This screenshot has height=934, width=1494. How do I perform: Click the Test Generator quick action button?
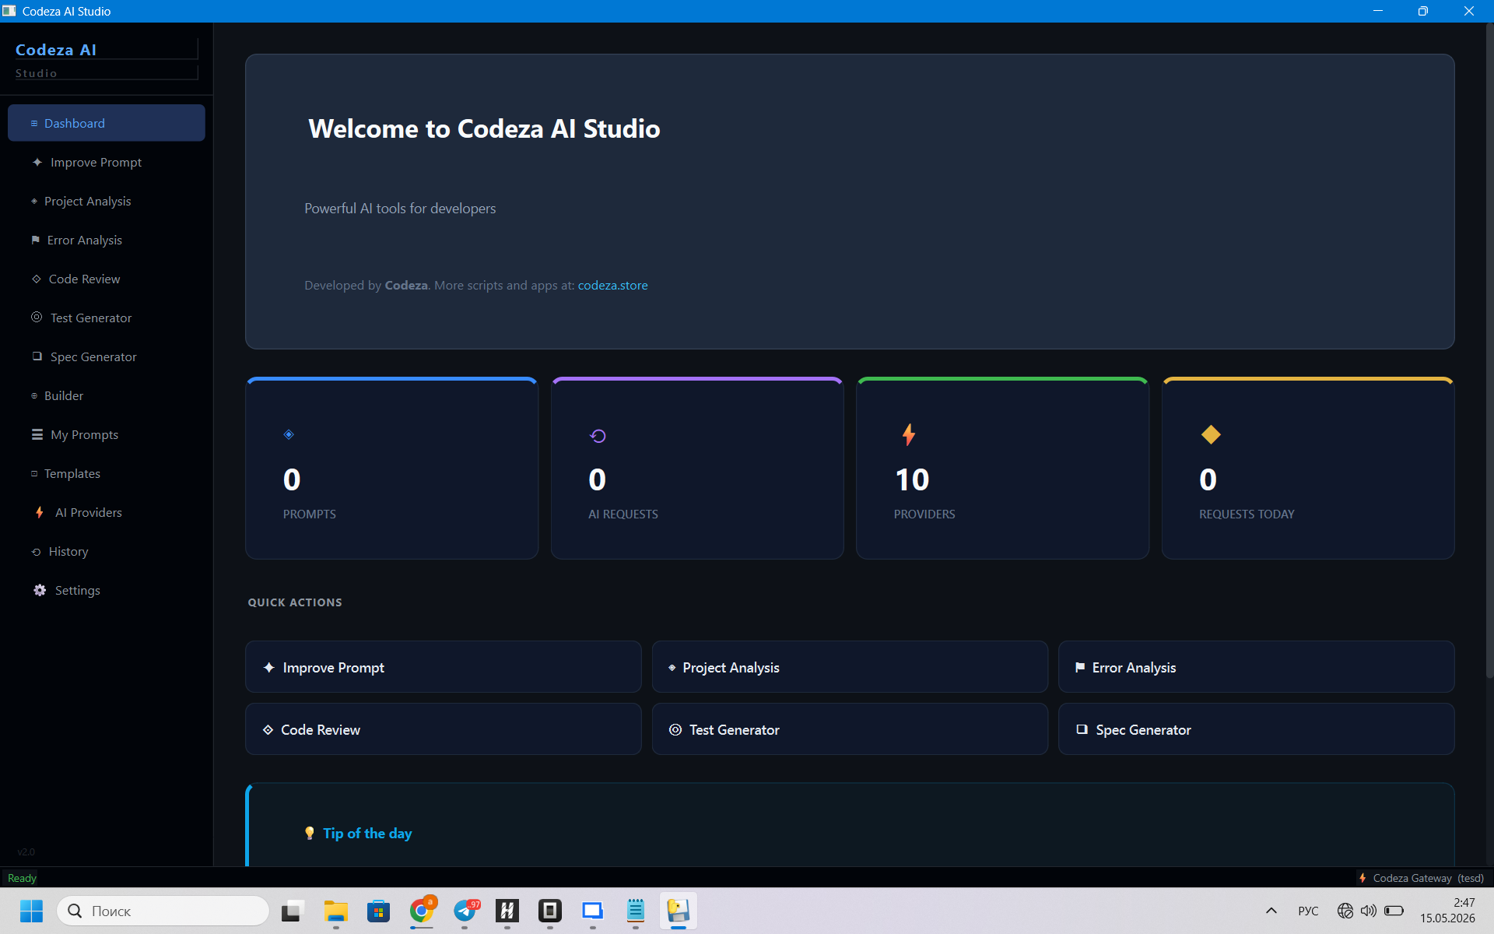coord(850,729)
